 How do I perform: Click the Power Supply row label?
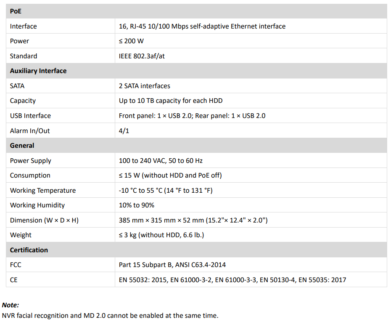(x=31, y=161)
